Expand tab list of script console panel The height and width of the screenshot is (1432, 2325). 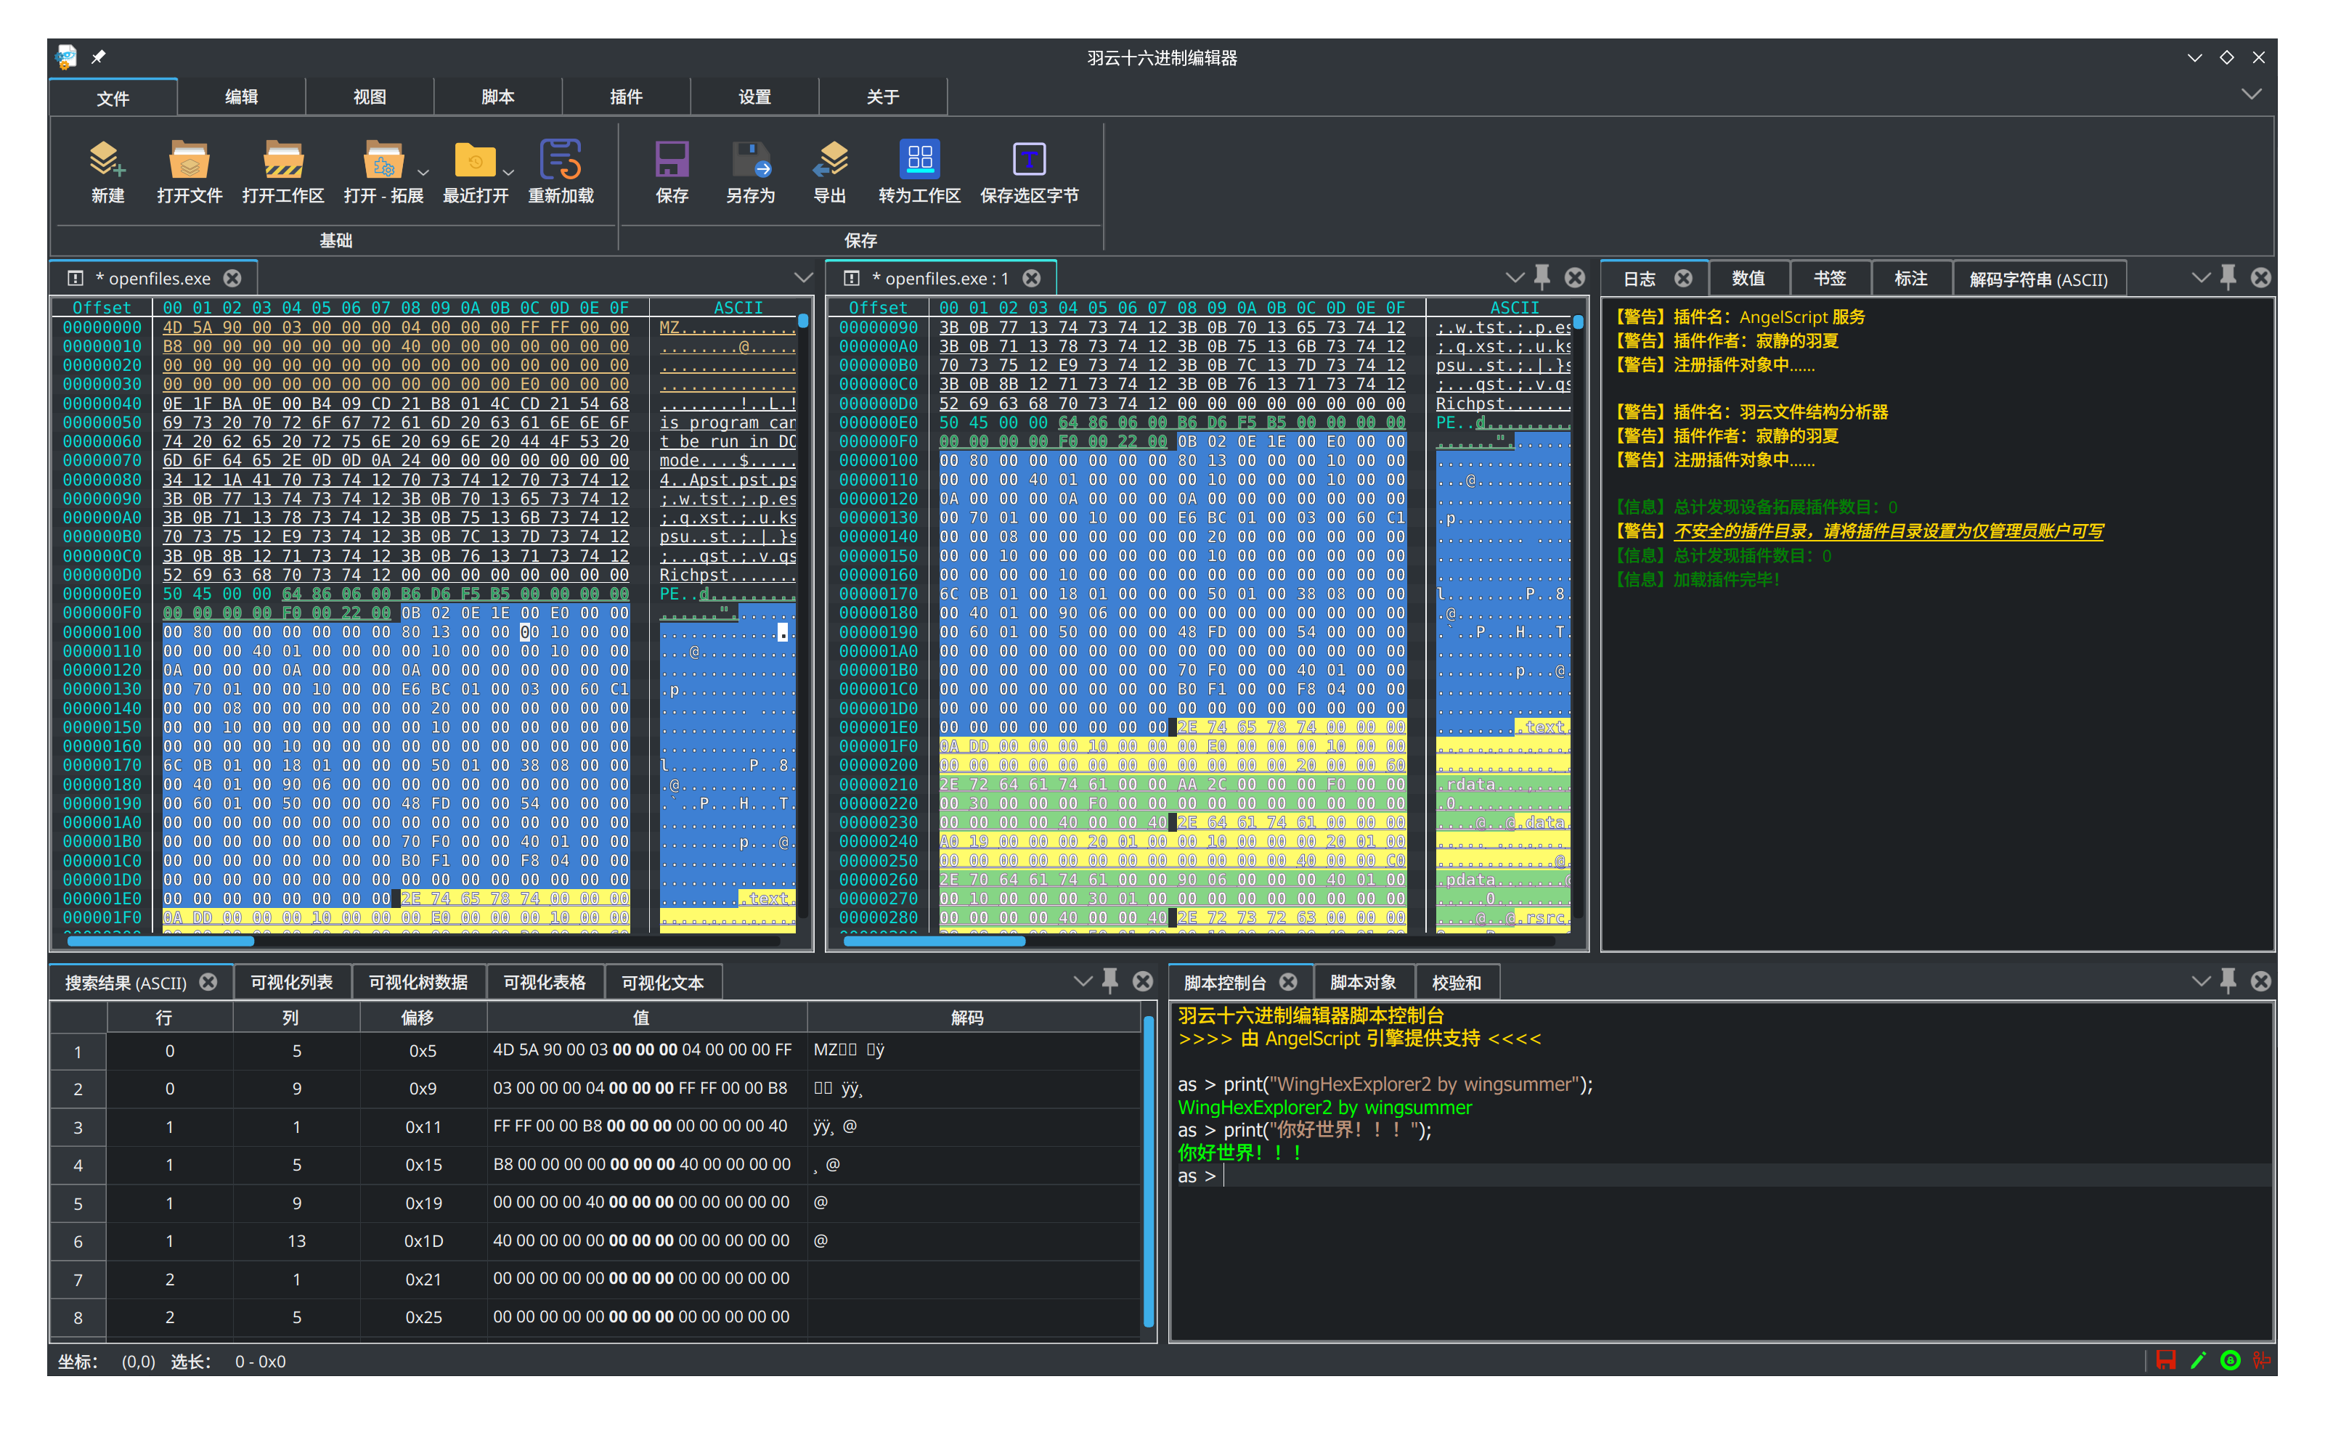[x=2200, y=981]
